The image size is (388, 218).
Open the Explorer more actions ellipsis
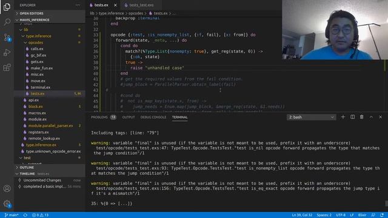click(78, 5)
